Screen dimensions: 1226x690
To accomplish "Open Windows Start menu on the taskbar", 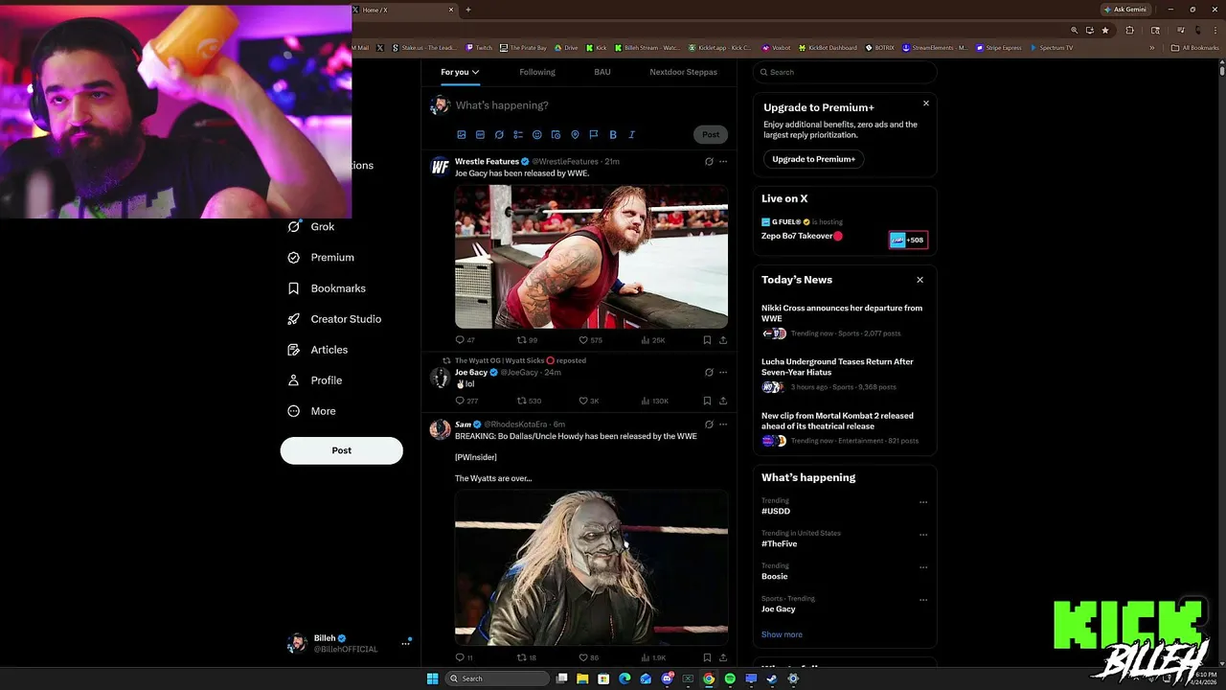I will pos(432,678).
